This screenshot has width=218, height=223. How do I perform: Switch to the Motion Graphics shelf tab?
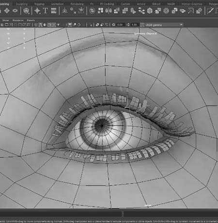(192, 4)
